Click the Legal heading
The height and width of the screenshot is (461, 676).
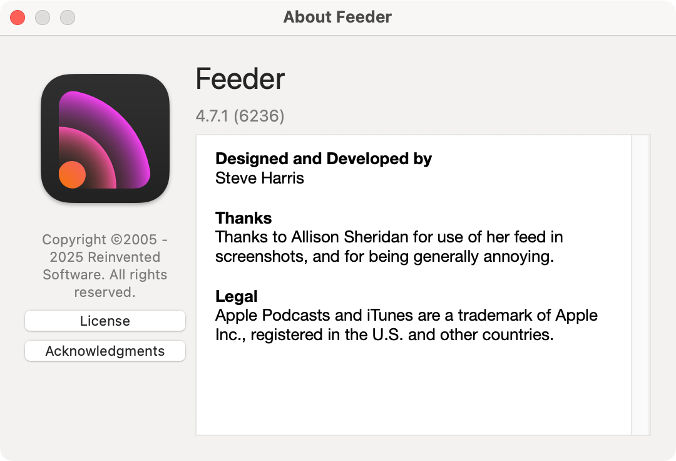pyautogui.click(x=237, y=296)
